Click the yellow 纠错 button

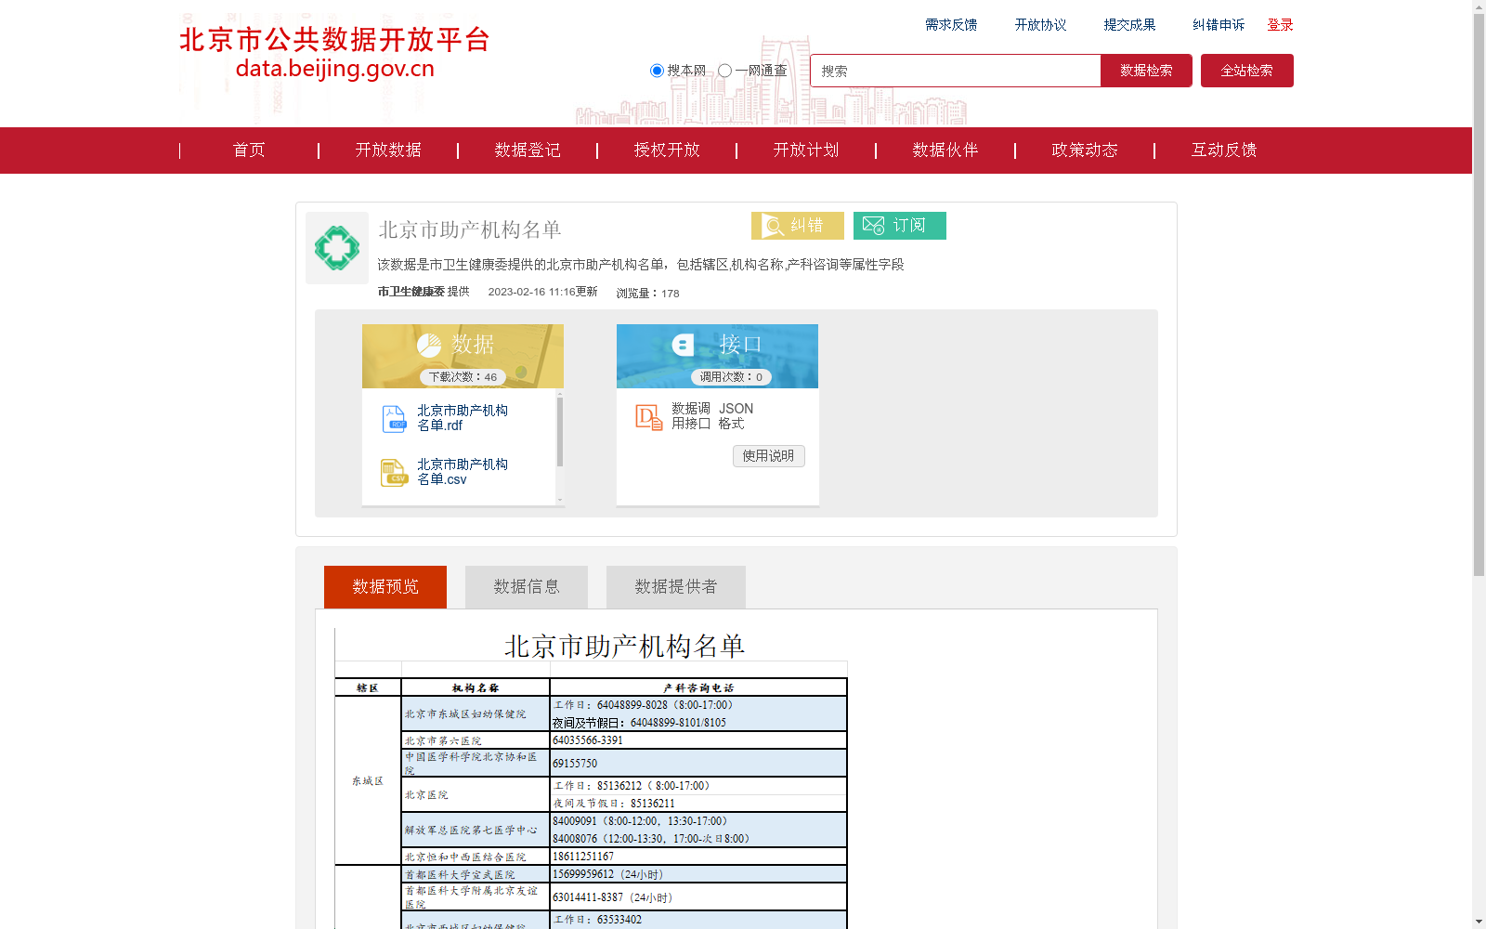[x=798, y=226]
